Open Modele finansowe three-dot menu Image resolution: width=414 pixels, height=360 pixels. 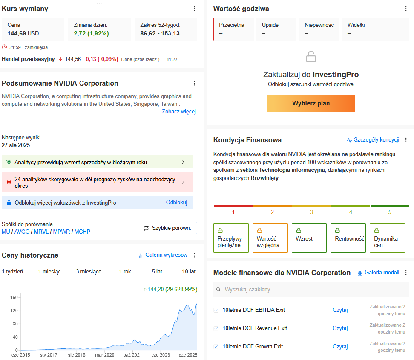406,273
